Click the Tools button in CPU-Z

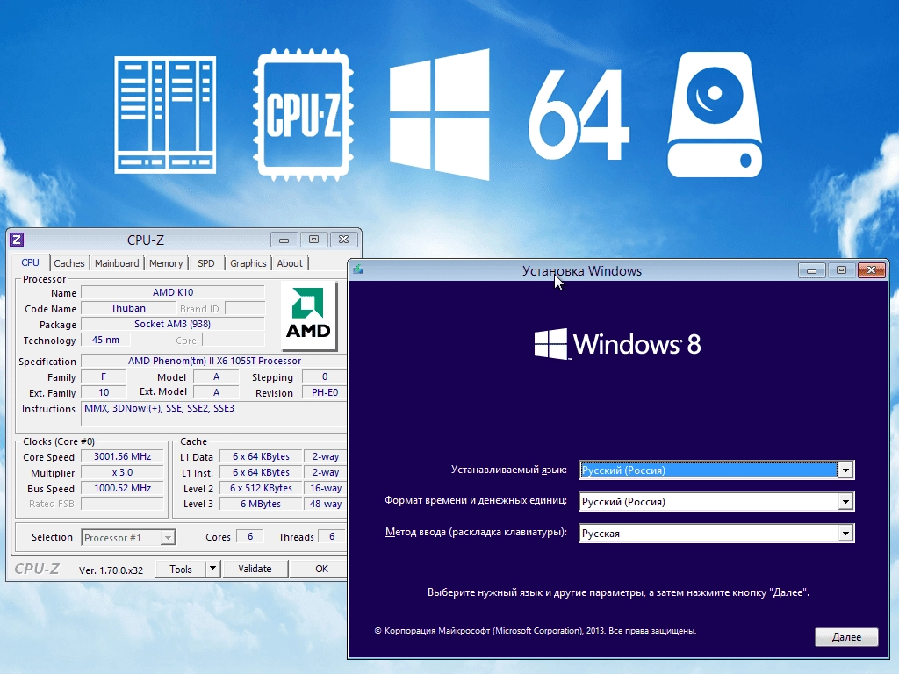(x=181, y=569)
